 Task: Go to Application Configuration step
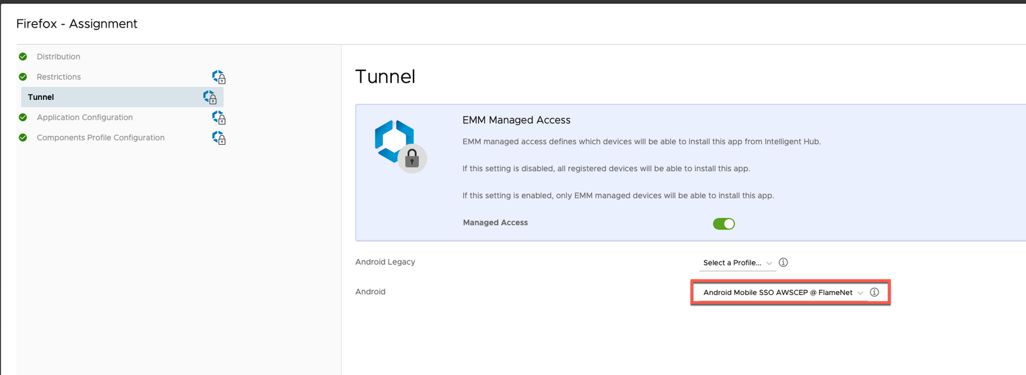pyautogui.click(x=85, y=117)
